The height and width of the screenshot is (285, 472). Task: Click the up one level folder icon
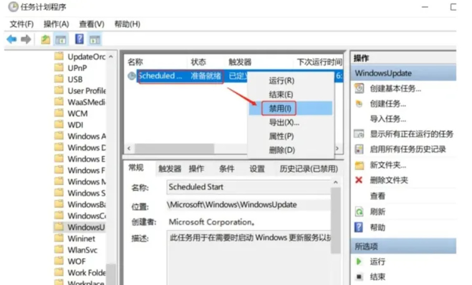pyautogui.click(x=46, y=39)
